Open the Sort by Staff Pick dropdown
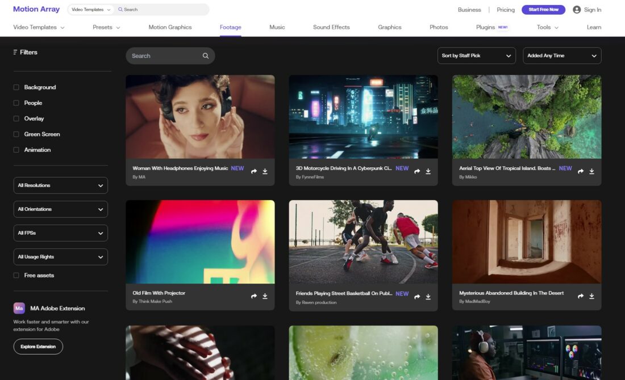 [x=477, y=56]
